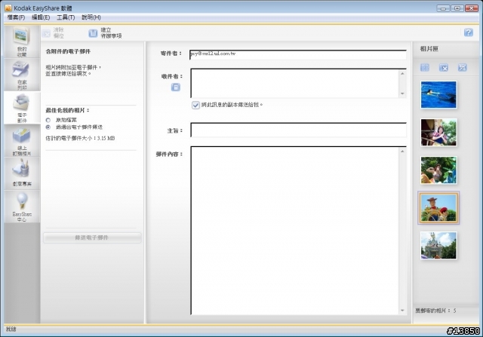The width and height of the screenshot is (483, 337).
Task: Click the remove photo X icon in 相片匣
Action: point(444,67)
